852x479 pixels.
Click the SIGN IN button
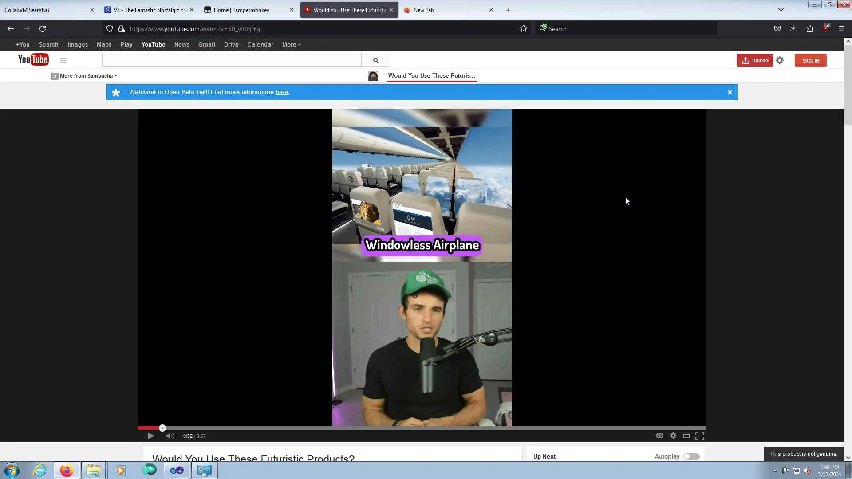810,60
